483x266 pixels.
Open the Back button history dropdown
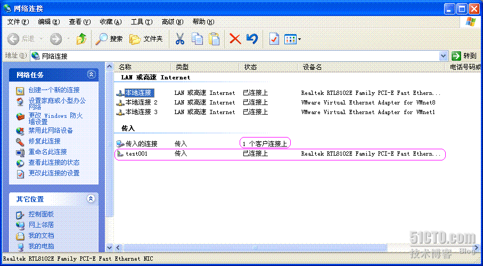pos(42,39)
